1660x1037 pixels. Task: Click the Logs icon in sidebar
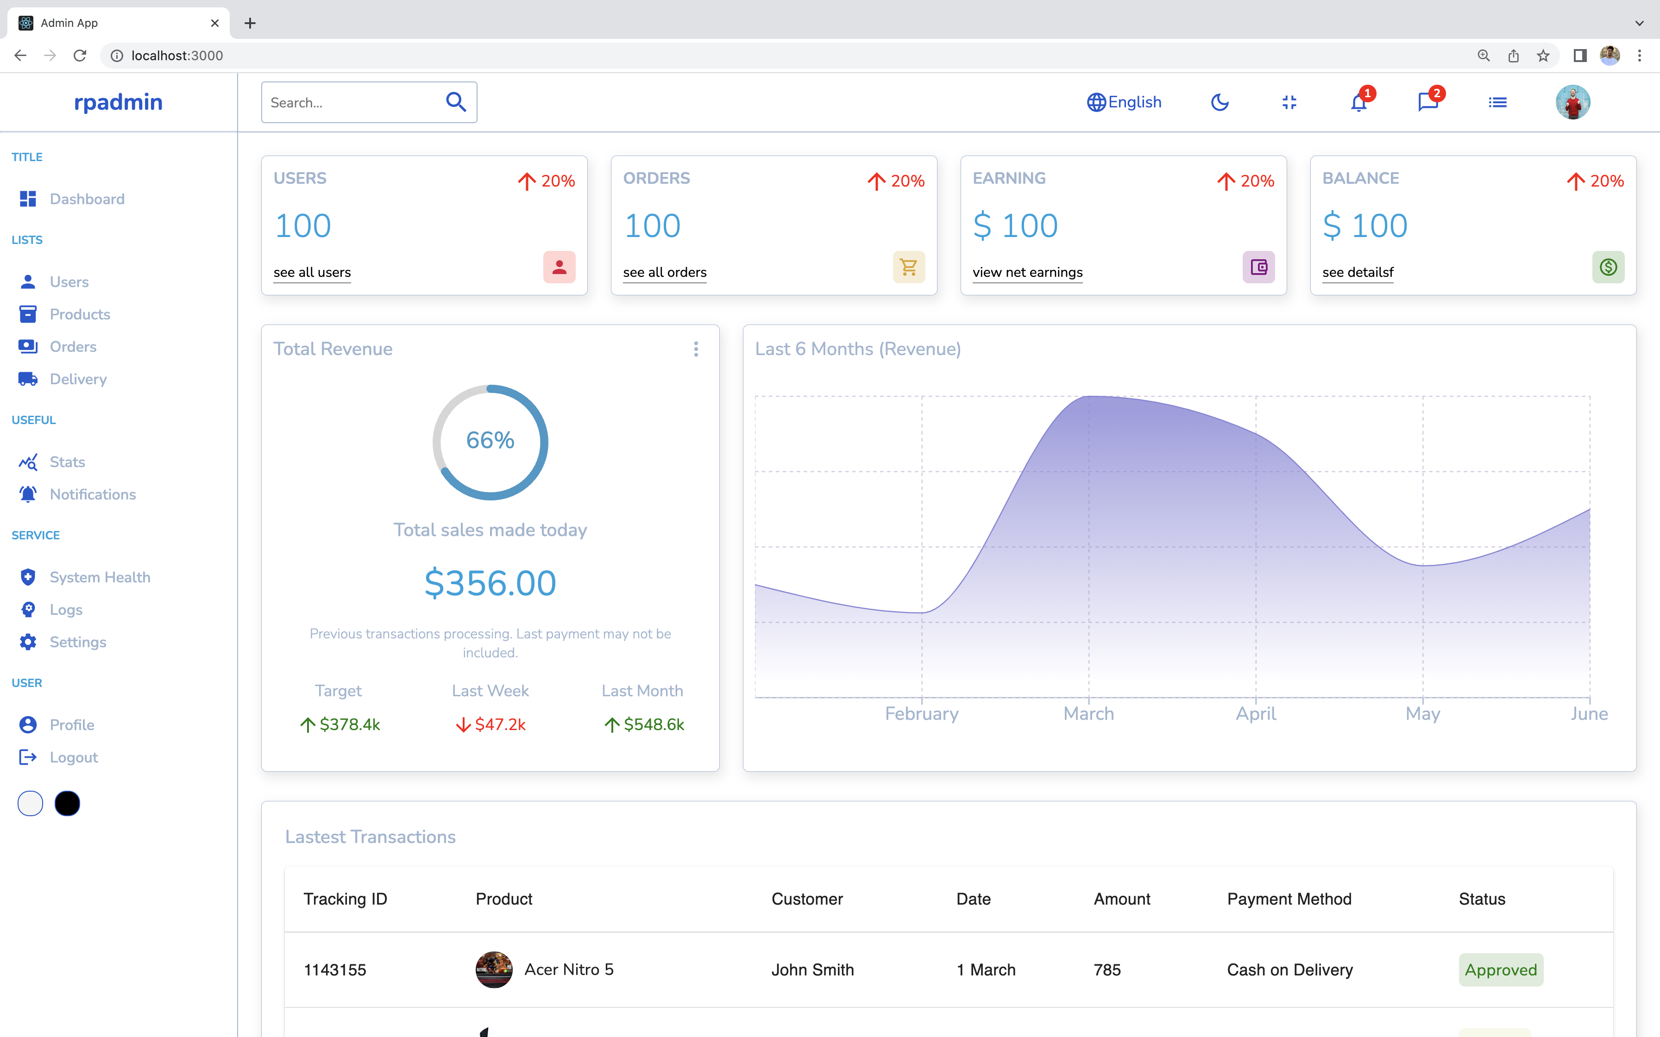coord(27,609)
